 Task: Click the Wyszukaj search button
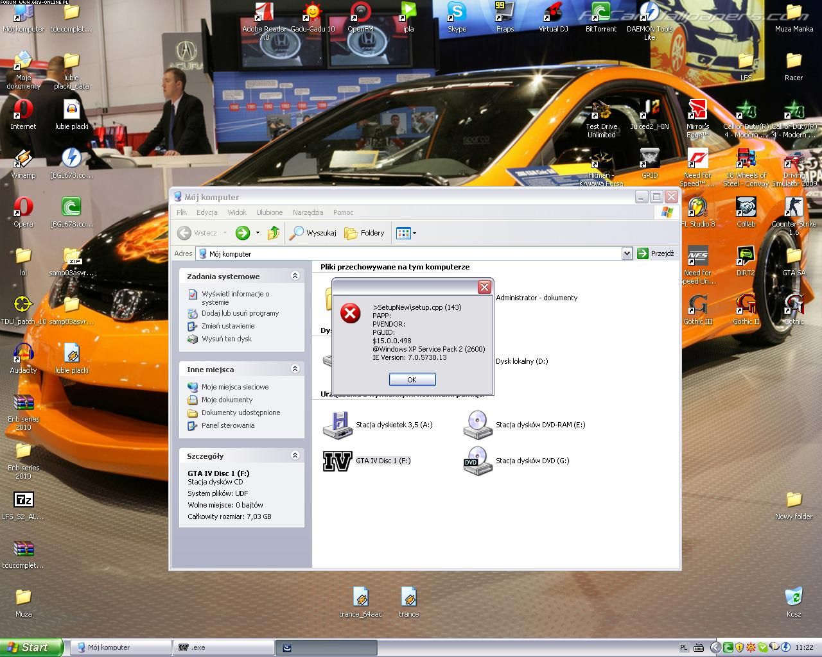point(313,233)
